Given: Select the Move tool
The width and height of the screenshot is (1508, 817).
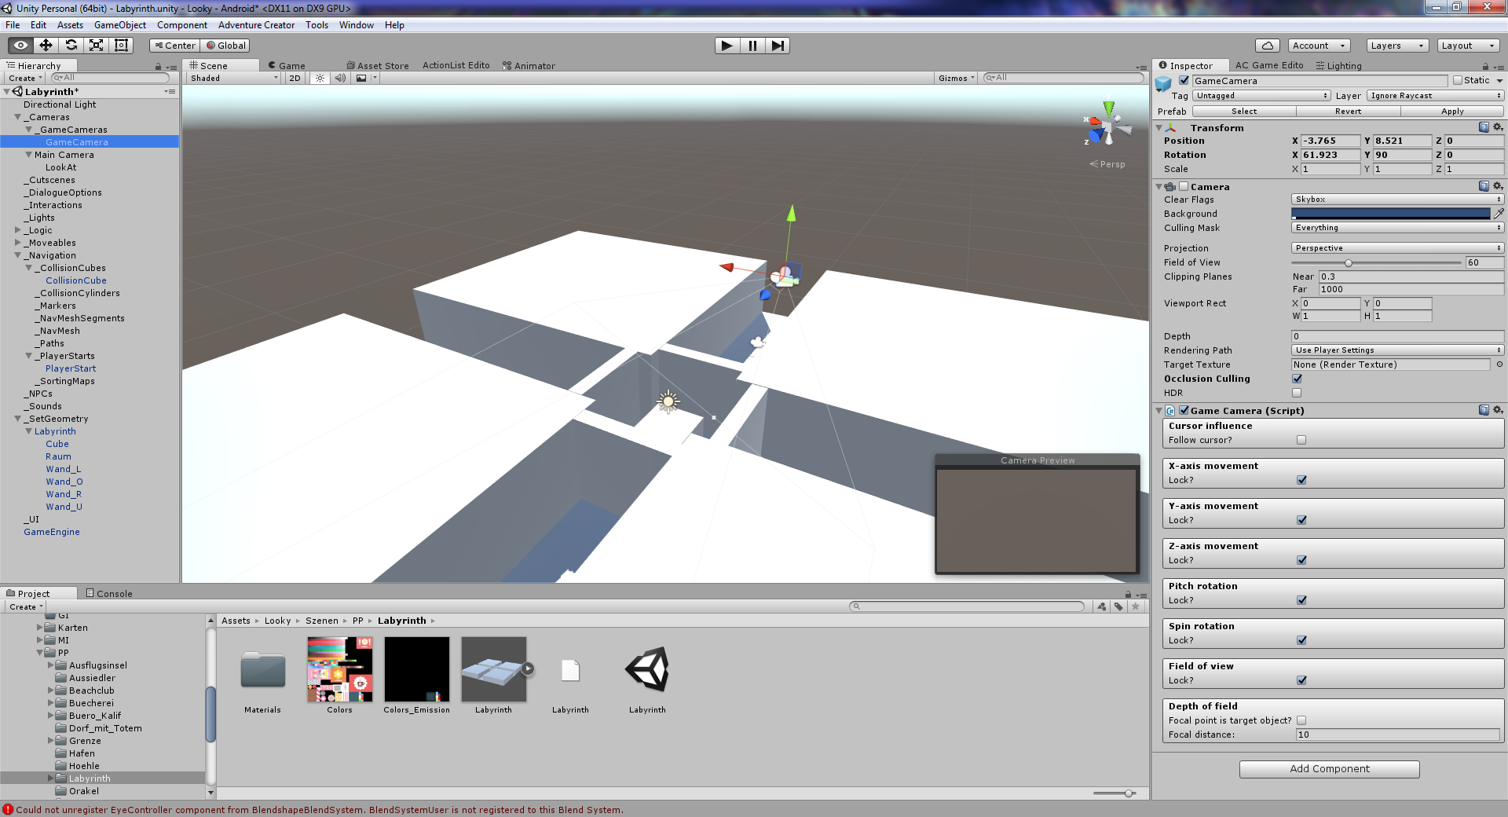Looking at the screenshot, I should pos(46,46).
